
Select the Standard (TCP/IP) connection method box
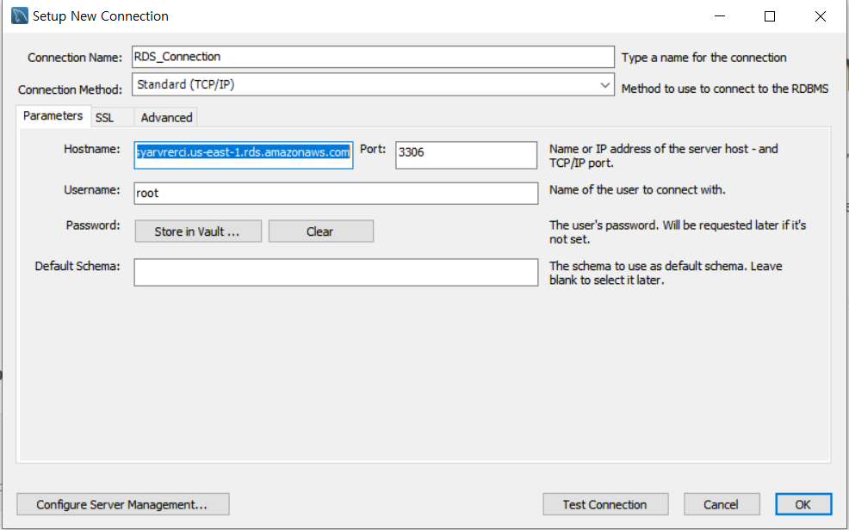coord(373,85)
